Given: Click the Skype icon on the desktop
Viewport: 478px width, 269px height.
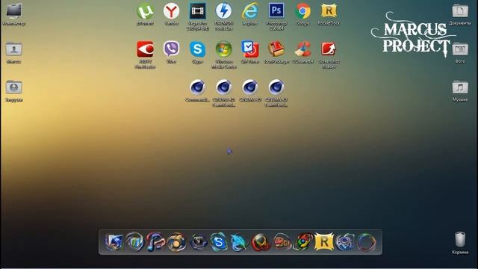Looking at the screenshot, I should [197, 49].
